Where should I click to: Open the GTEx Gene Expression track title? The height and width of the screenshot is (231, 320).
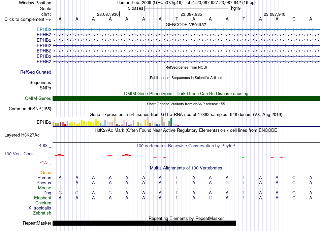[186, 114]
